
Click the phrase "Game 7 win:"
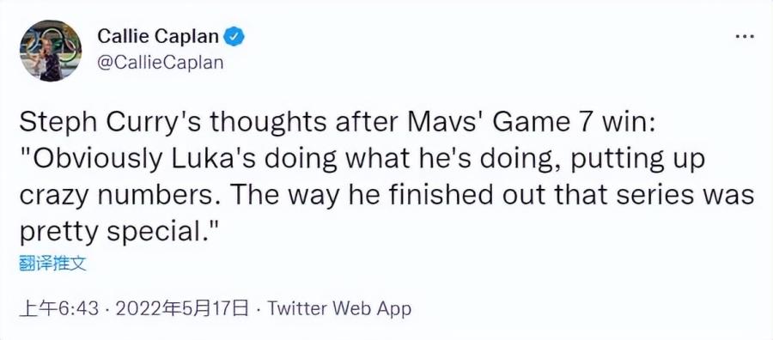[x=575, y=123]
